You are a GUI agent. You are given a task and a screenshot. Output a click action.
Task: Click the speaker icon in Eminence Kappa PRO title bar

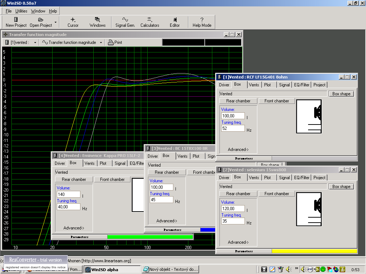click(55, 156)
